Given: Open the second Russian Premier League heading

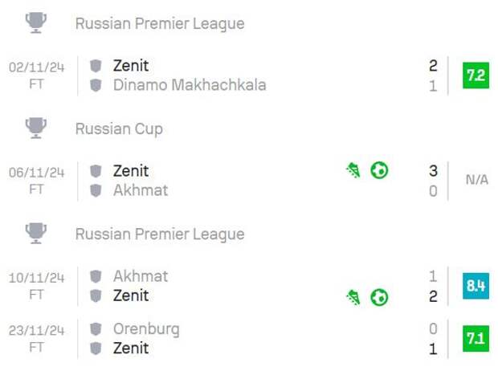Looking at the screenshot, I should pos(160,234).
